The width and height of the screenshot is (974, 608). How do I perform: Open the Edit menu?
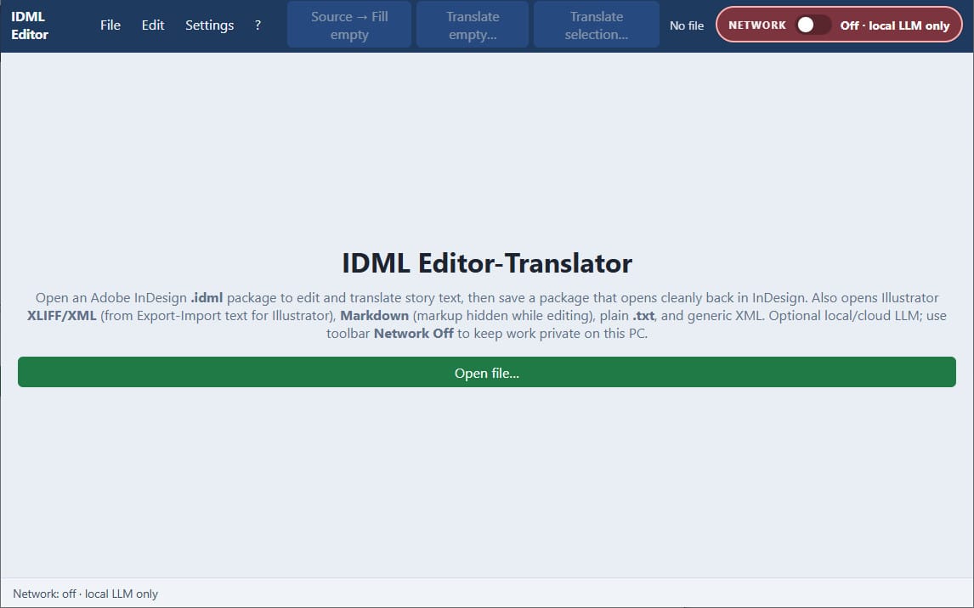153,25
